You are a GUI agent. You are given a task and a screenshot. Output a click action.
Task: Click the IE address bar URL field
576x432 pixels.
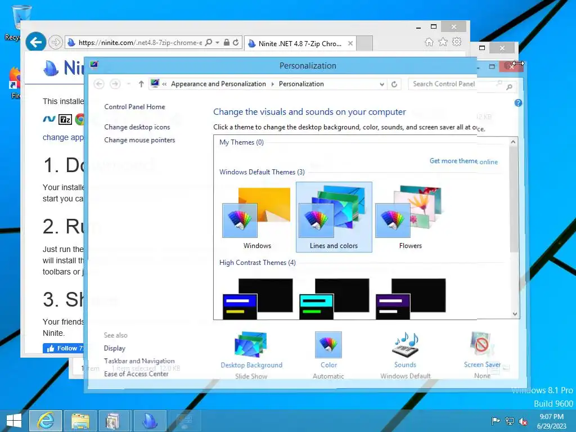click(140, 43)
